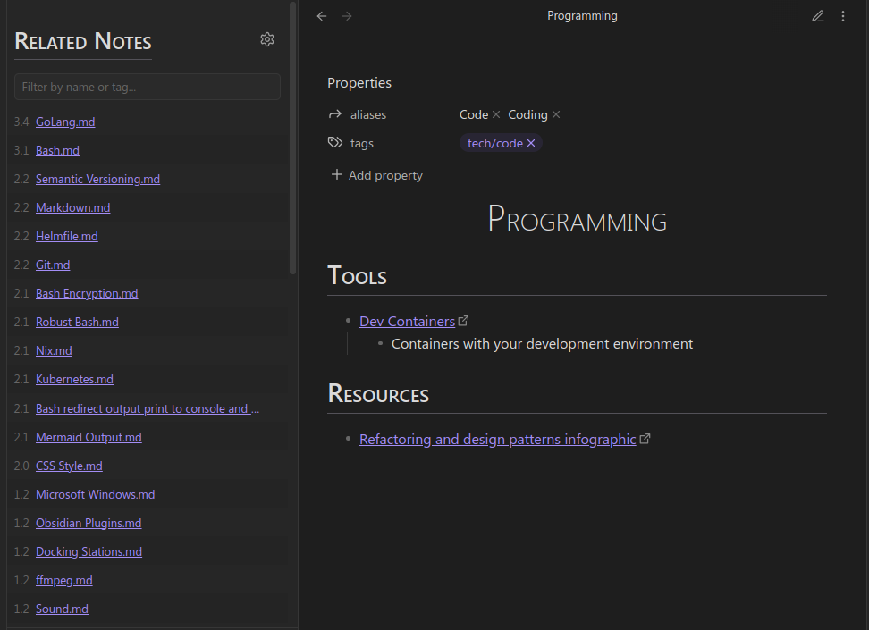Click the Related Notes panel title
Image resolution: width=869 pixels, height=630 pixels.
(83, 42)
